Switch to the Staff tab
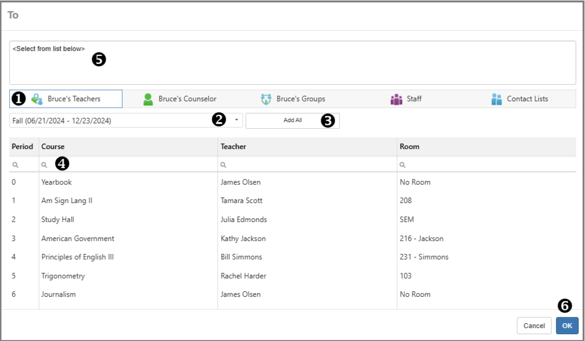The height and width of the screenshot is (341, 585). (x=414, y=99)
